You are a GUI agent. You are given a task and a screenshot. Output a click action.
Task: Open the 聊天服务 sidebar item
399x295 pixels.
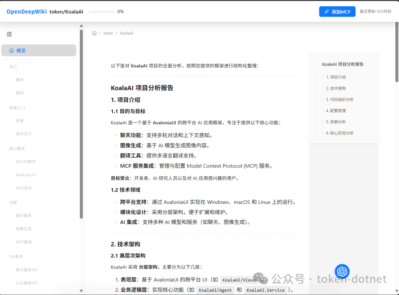point(24,216)
